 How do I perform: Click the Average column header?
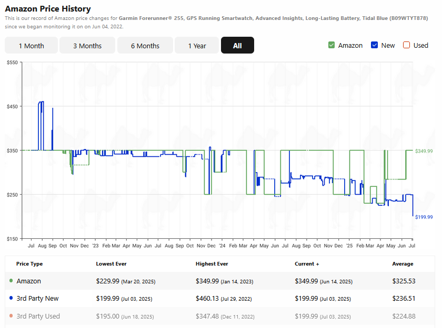[x=403, y=263]
